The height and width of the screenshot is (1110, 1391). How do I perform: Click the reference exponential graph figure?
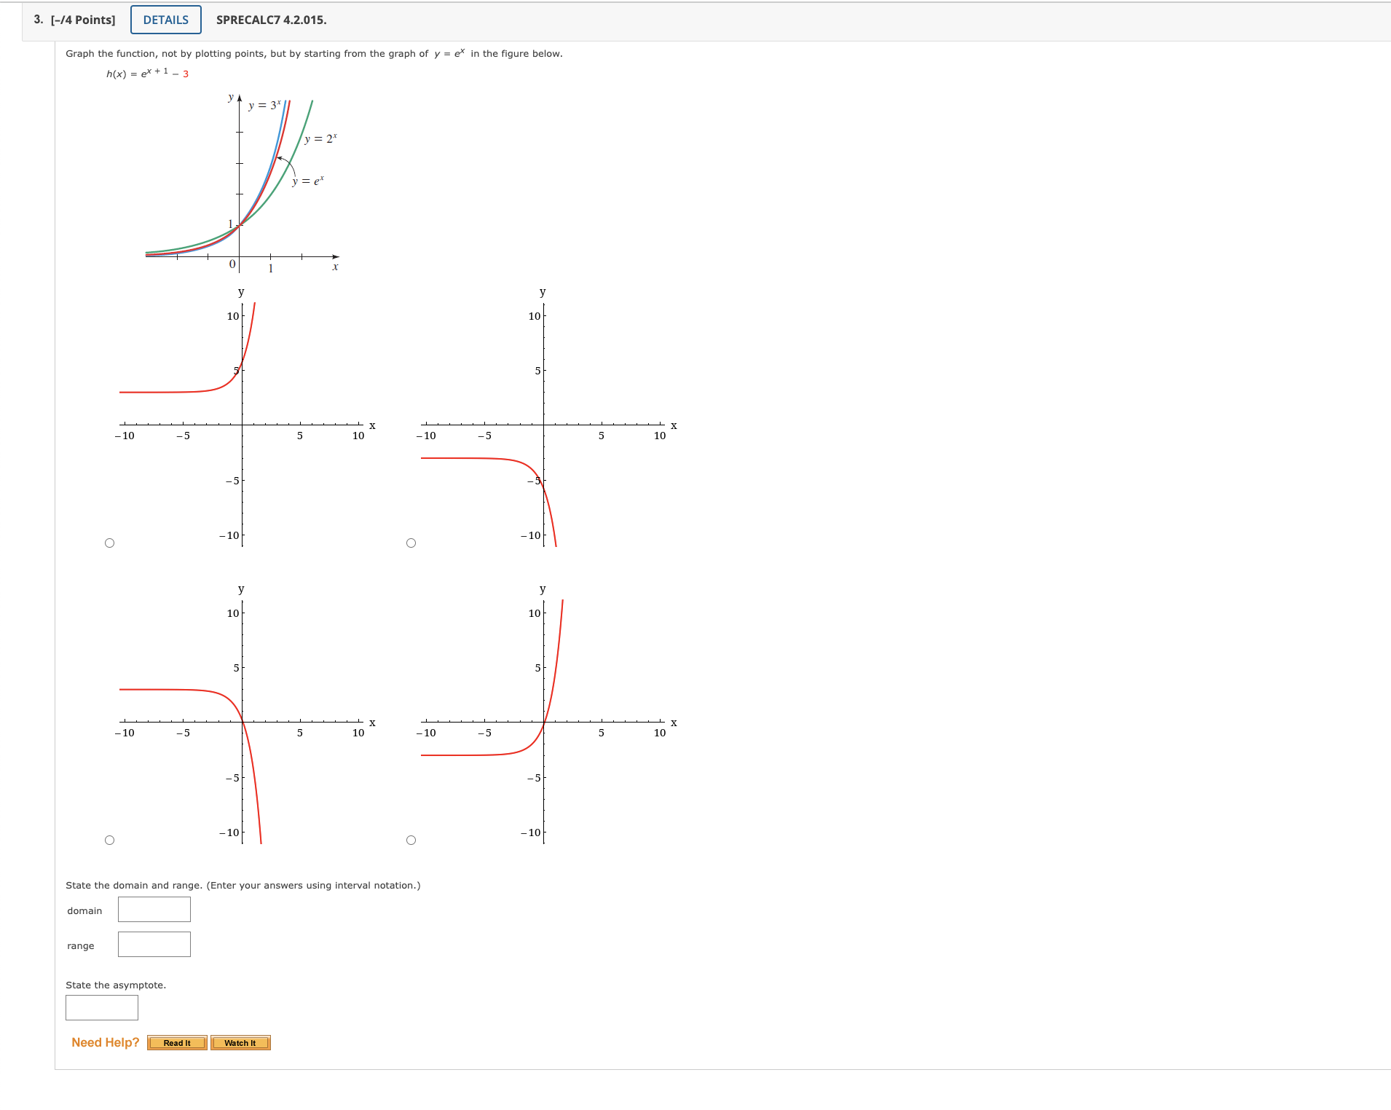click(x=240, y=182)
